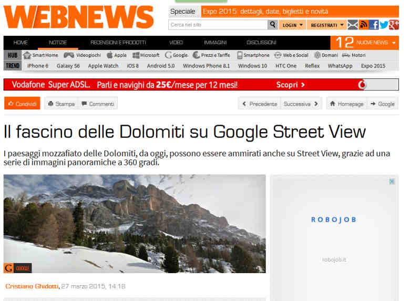410x301 pixels.
Task: Expand the LOGIN dropdown
Action: [292, 25]
